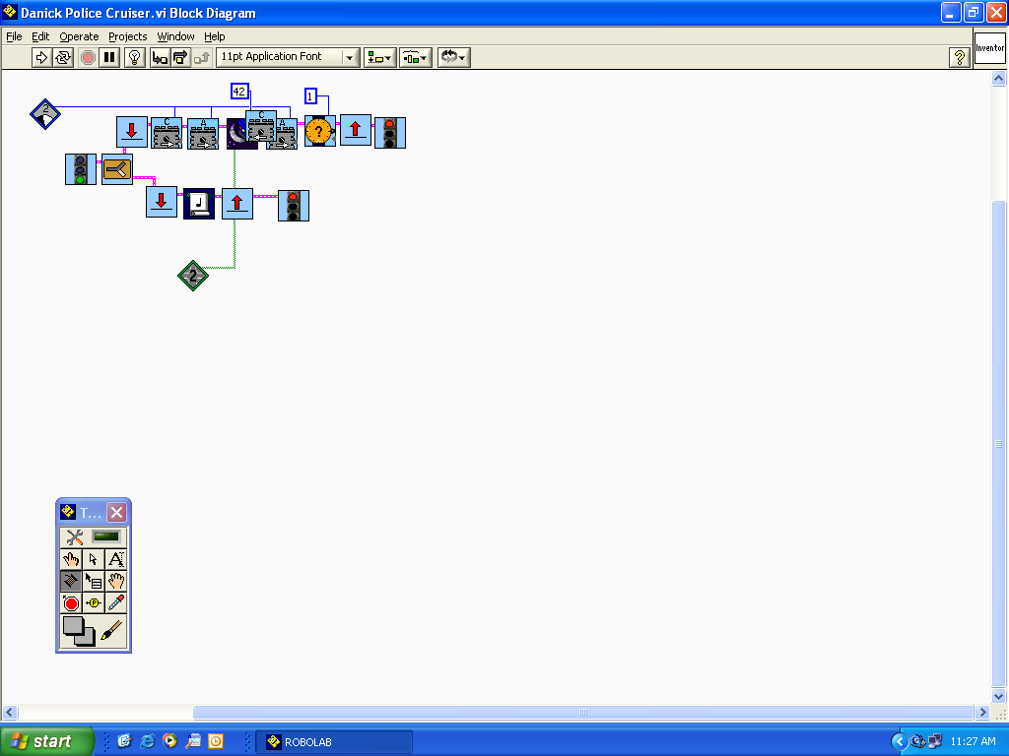The height and width of the screenshot is (756, 1009).
Task: Click the Run arrow on the toolbar
Action: [x=40, y=57]
